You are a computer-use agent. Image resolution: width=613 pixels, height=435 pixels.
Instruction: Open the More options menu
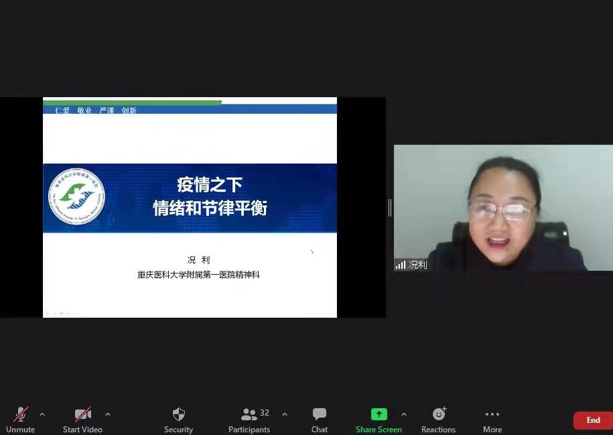coord(492,414)
